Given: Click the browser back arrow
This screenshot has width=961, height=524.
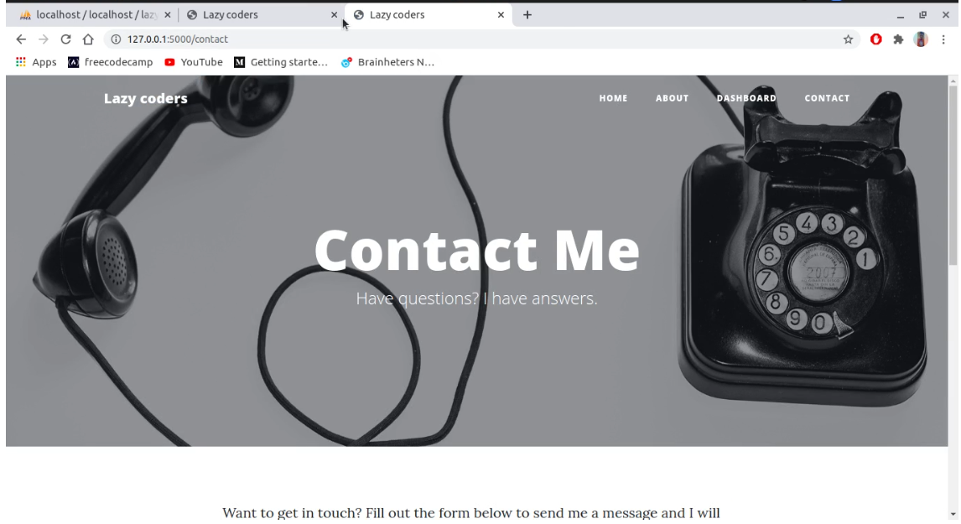Looking at the screenshot, I should click(21, 39).
